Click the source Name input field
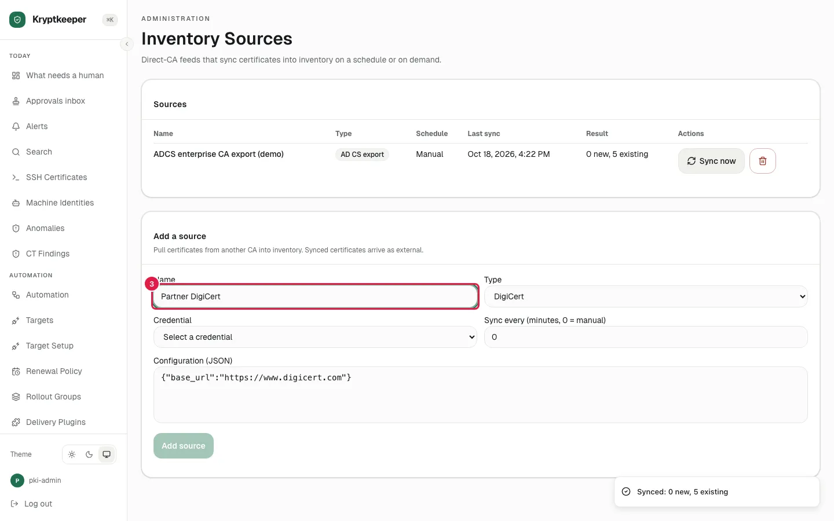The height and width of the screenshot is (521, 834). [316, 296]
